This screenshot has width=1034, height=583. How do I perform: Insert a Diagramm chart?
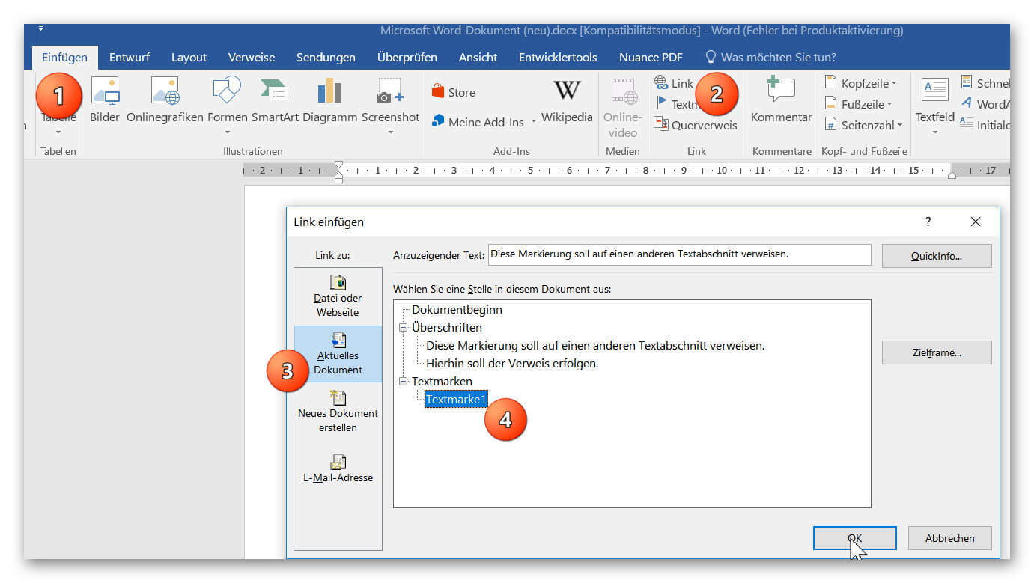pos(330,100)
